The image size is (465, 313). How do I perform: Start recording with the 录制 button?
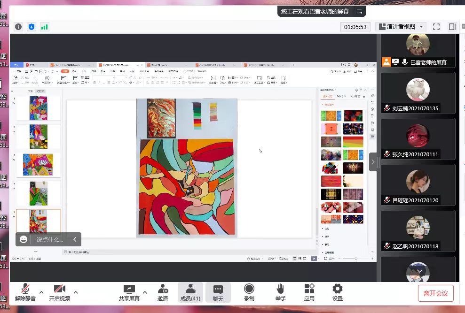coord(249,292)
